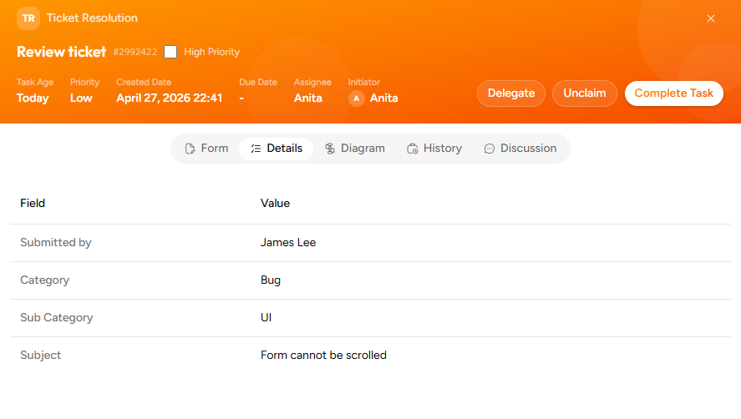
Task: Click the Diagram tab flow icon
Action: 330,149
